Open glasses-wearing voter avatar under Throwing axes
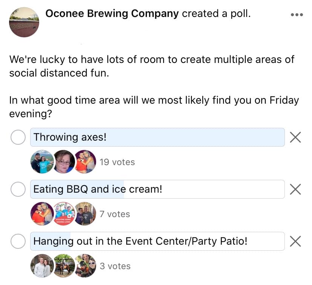Screen dimensions: 312x285 coord(64,162)
